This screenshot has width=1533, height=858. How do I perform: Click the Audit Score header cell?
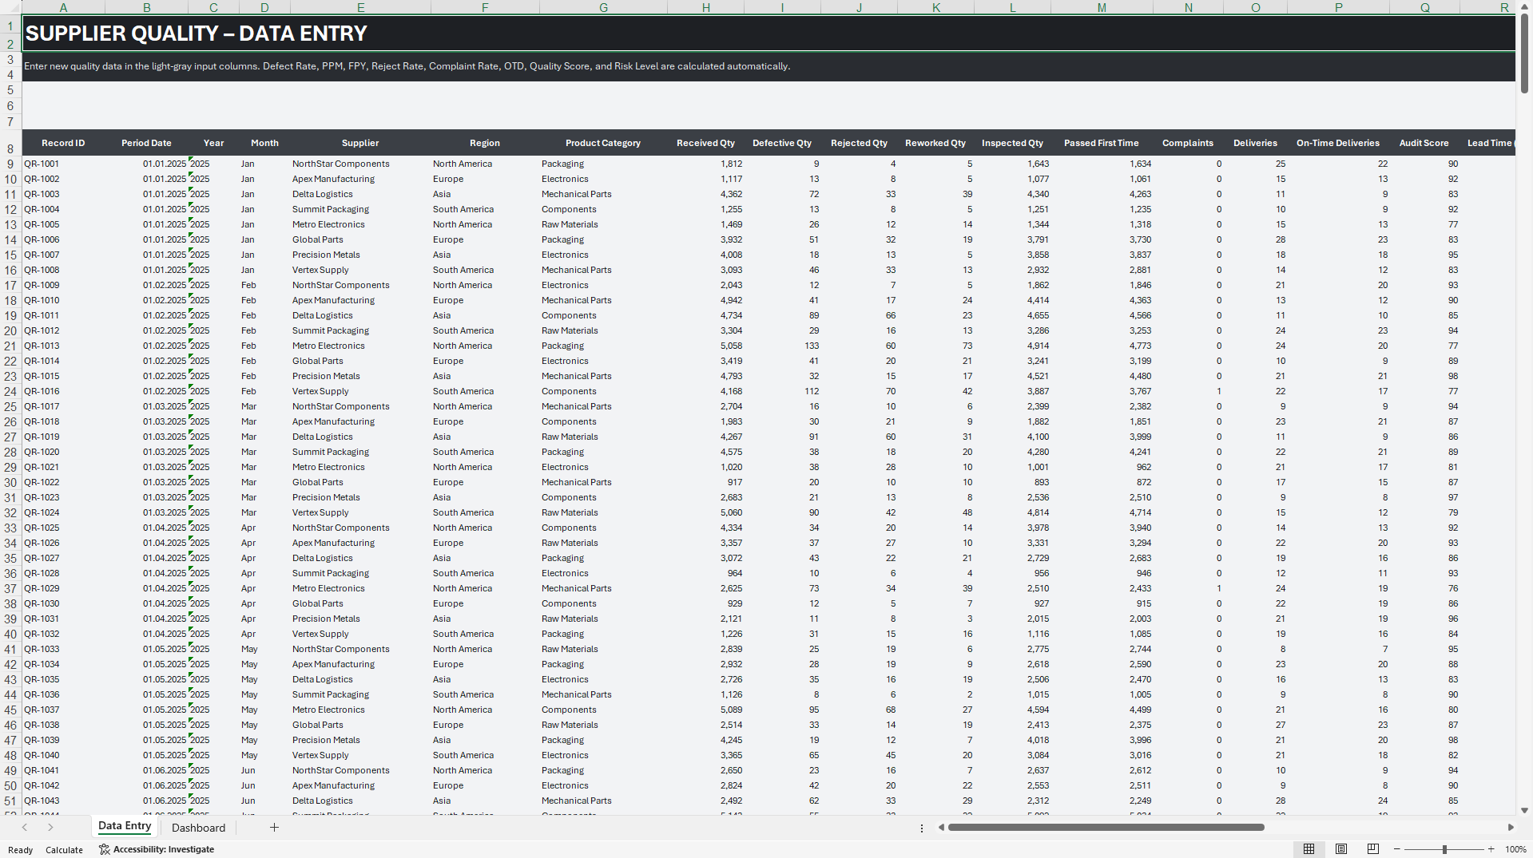1424,143
